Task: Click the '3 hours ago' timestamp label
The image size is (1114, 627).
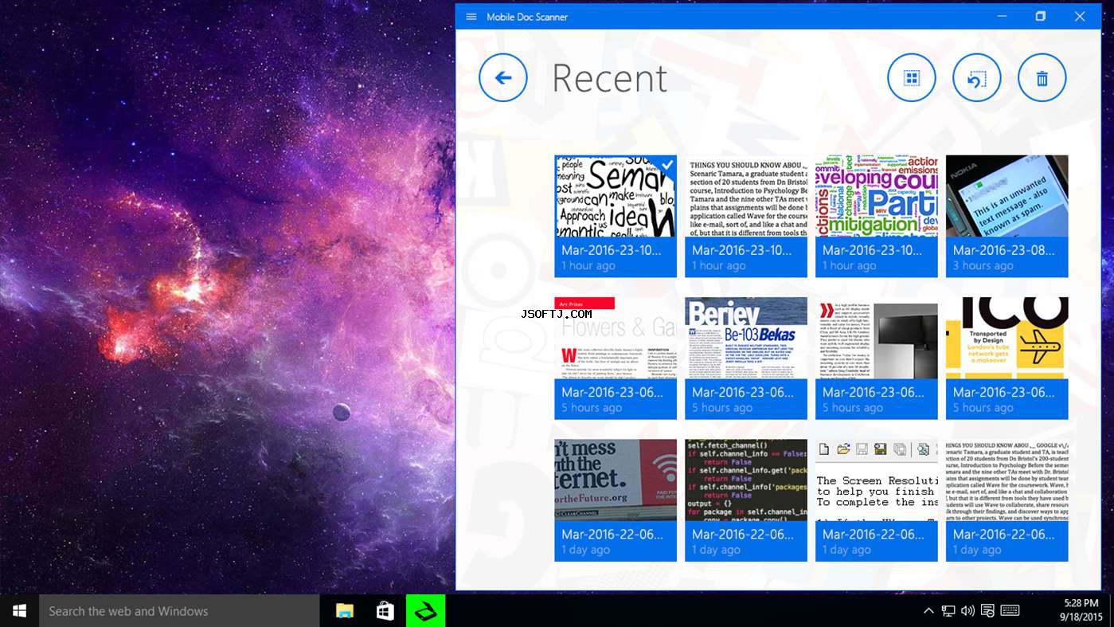Action: point(983,265)
